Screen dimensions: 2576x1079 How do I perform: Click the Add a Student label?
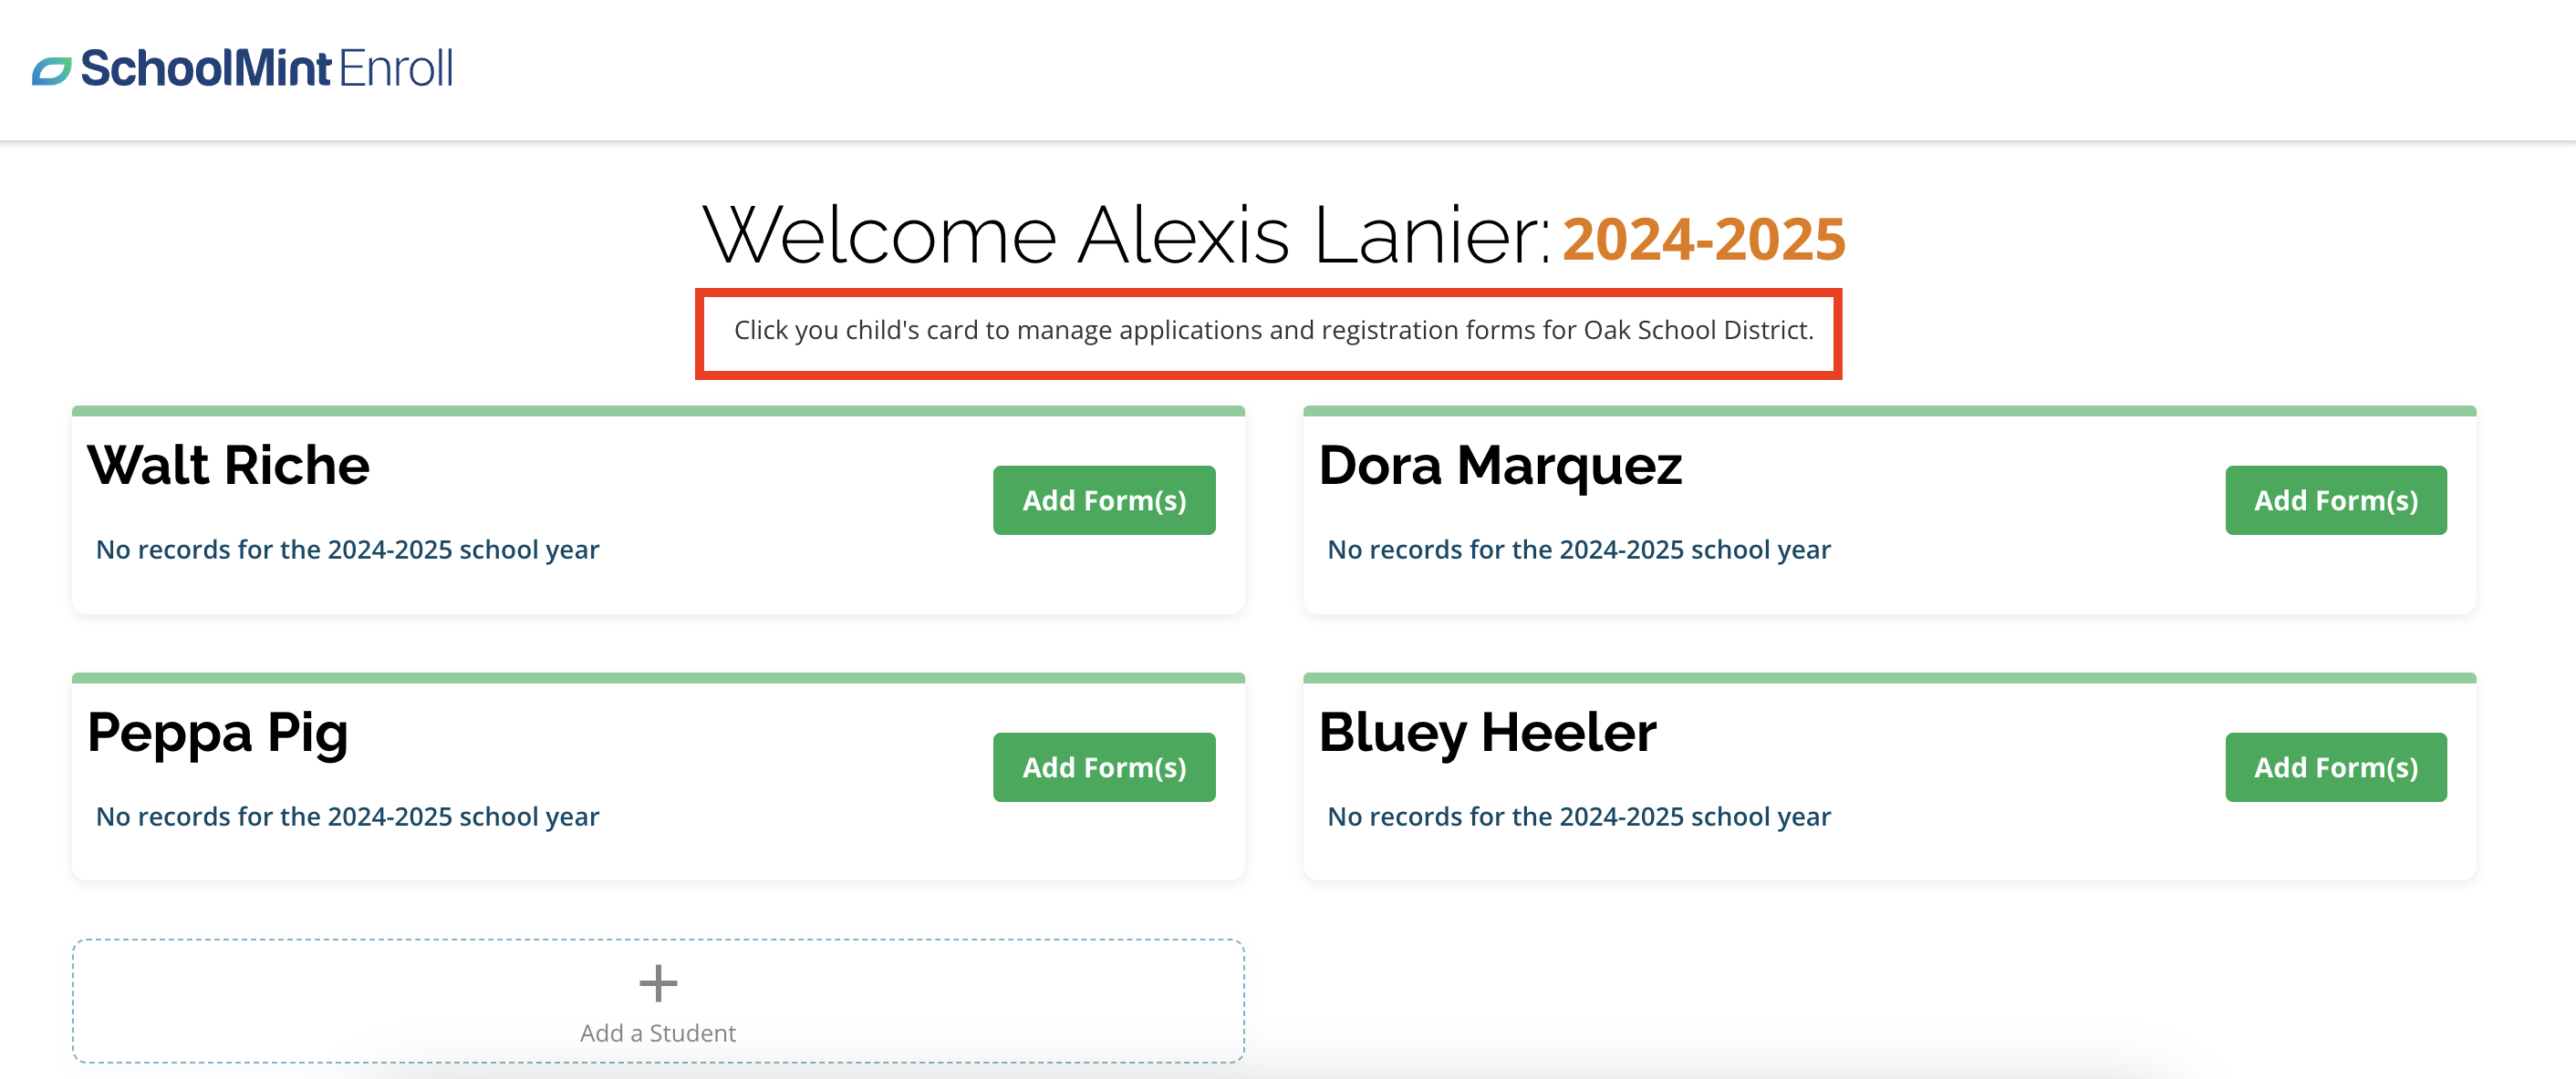[x=658, y=1033]
